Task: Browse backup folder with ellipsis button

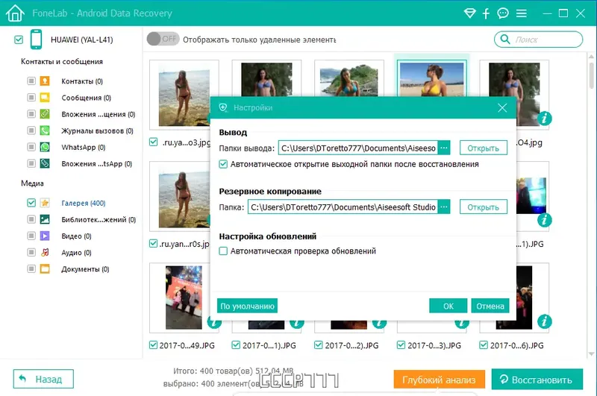Action: point(444,207)
